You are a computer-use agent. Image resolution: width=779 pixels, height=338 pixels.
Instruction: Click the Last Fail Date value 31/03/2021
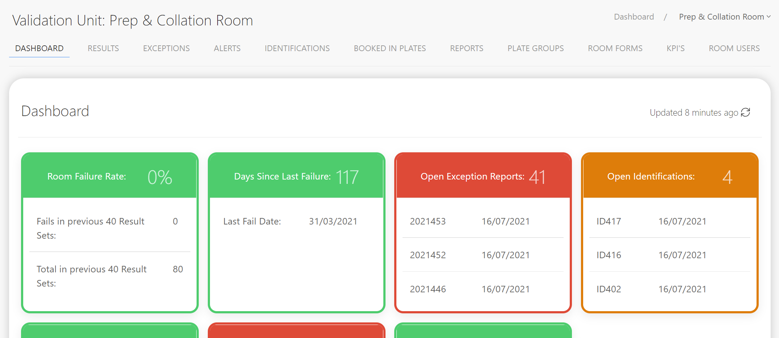coord(333,221)
